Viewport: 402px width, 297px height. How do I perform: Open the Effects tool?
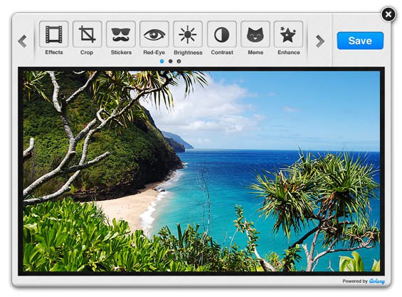click(x=53, y=34)
